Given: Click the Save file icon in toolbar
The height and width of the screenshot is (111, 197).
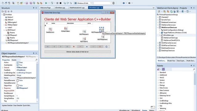Looking at the screenshot, I should click(x=27, y=3).
